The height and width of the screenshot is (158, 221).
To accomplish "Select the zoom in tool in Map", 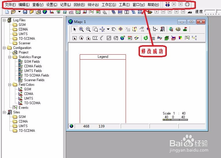I will pos(81,29).
